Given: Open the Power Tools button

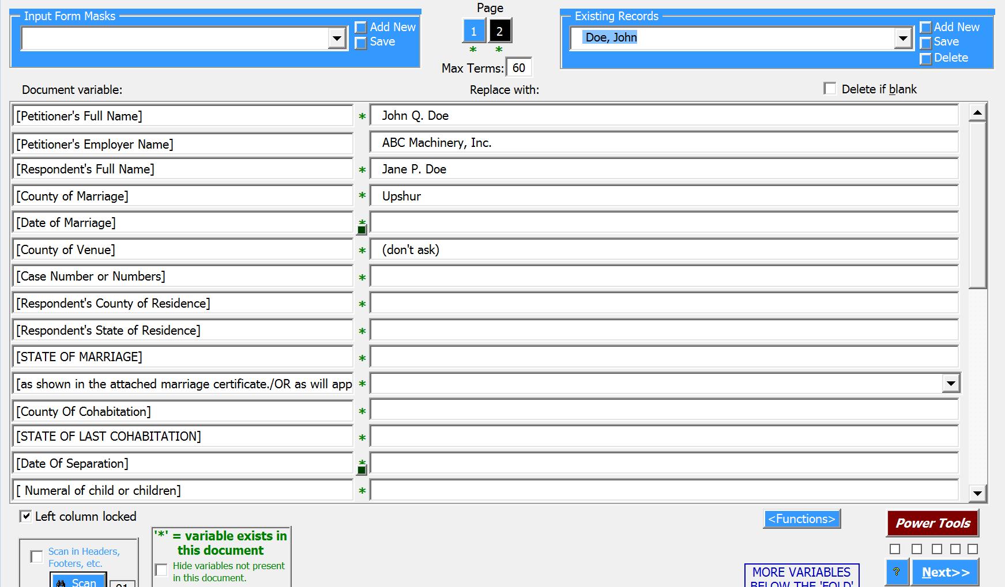Looking at the screenshot, I should [x=932, y=523].
